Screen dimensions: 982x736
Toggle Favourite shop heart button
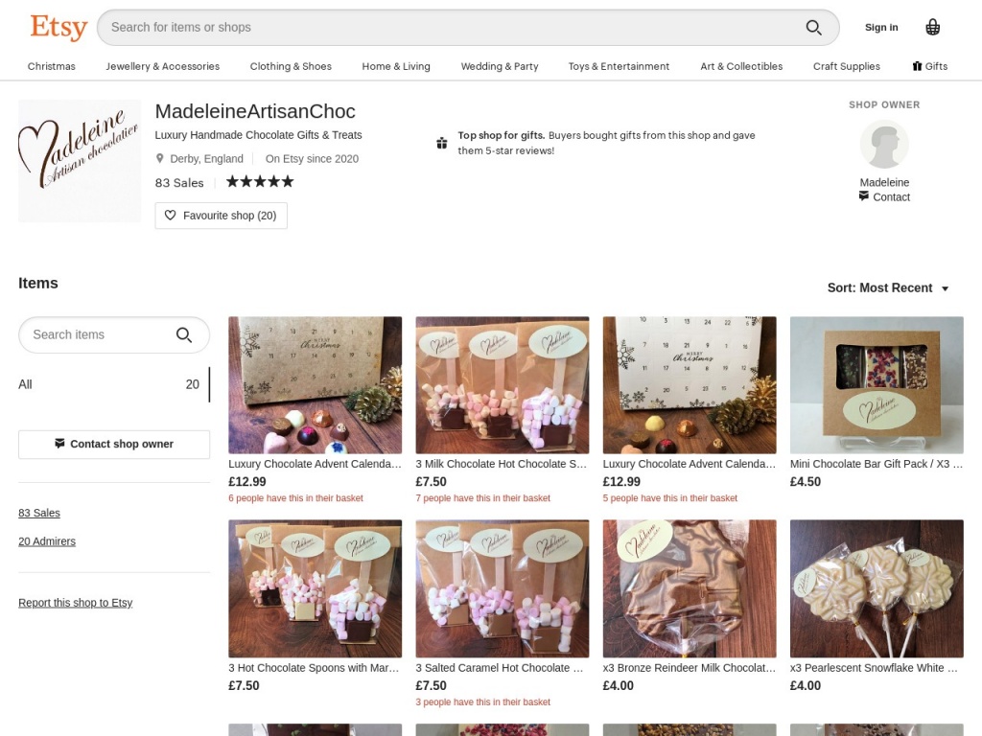221,216
